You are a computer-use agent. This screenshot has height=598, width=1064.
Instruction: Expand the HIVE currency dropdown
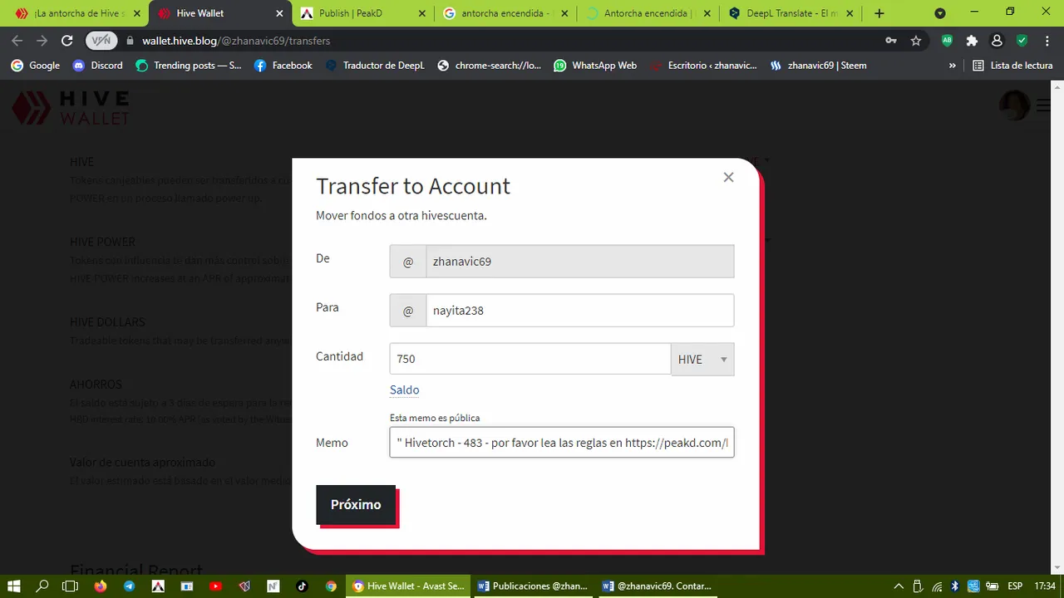coord(702,359)
